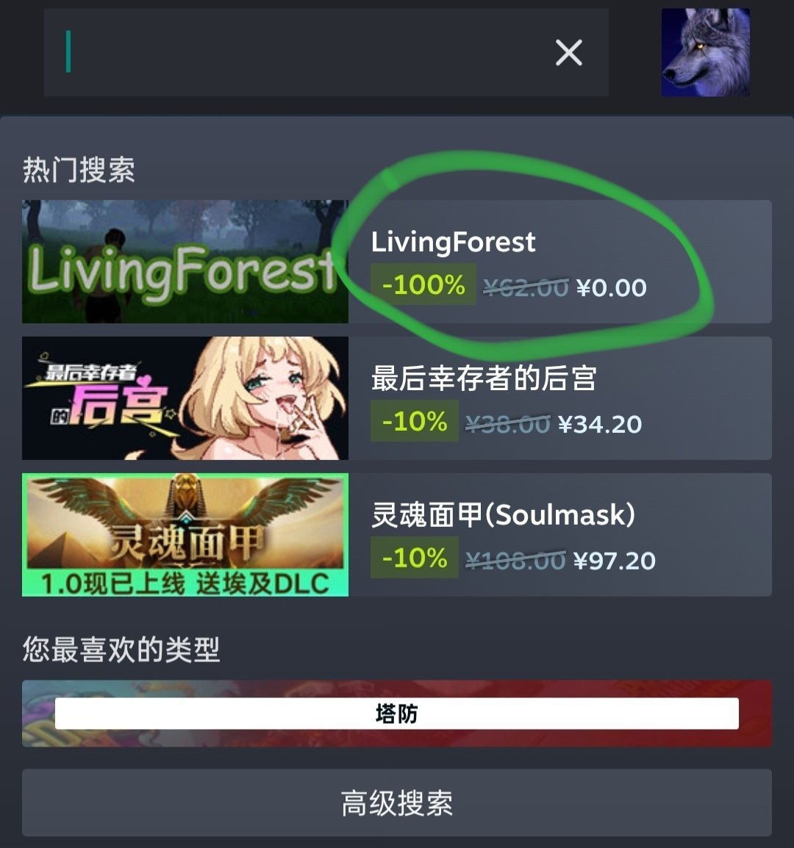Open 高级搜索 advanced search
The image size is (794, 848).
click(x=397, y=802)
